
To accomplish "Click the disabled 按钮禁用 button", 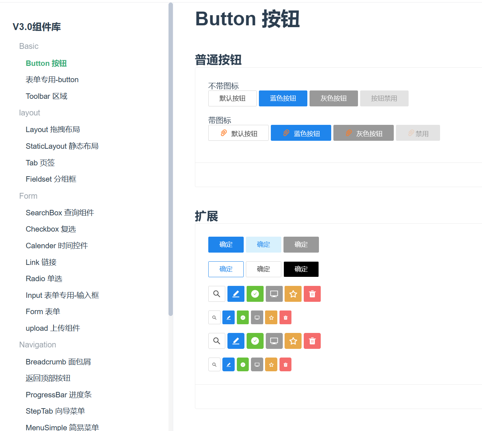I will pos(384,98).
